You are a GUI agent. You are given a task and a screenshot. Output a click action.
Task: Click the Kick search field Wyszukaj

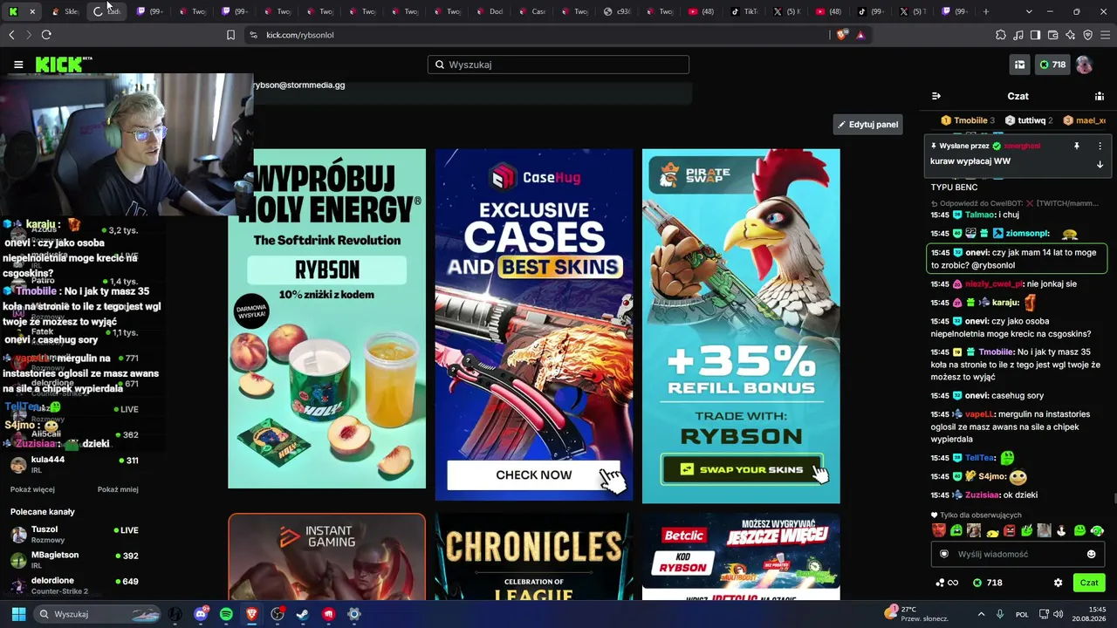[x=558, y=65]
